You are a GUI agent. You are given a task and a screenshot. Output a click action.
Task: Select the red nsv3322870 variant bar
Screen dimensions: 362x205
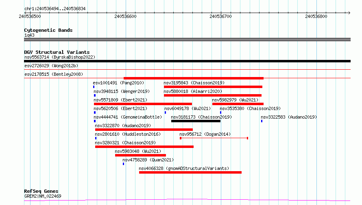pos(144,130)
